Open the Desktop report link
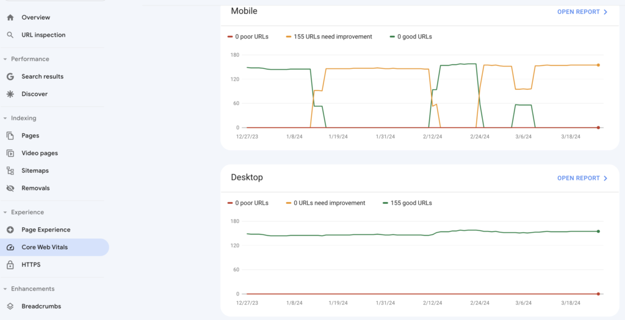This screenshot has width=625, height=320. tap(582, 178)
